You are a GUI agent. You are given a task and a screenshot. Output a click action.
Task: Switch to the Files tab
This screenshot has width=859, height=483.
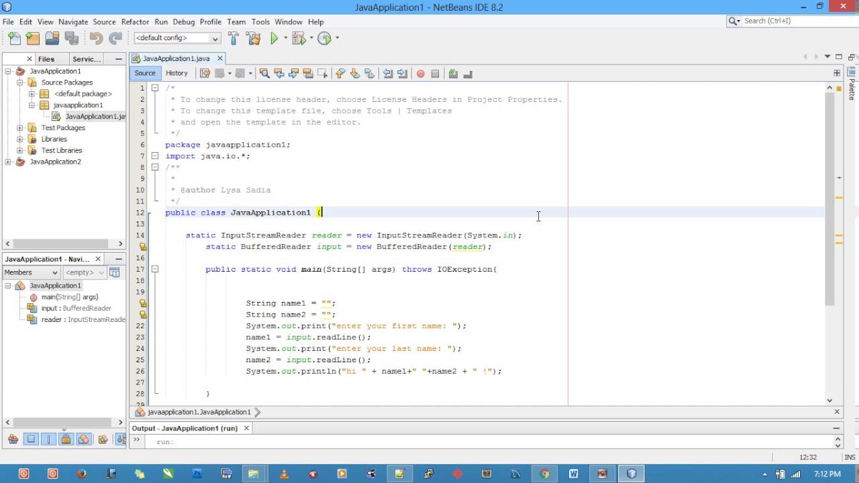tap(46, 59)
